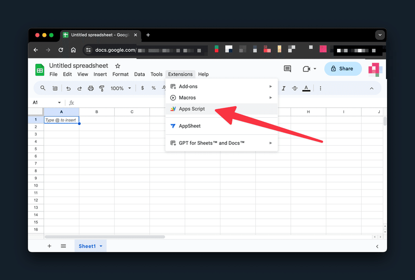Open the View menu
415x280 pixels.
(x=82, y=74)
